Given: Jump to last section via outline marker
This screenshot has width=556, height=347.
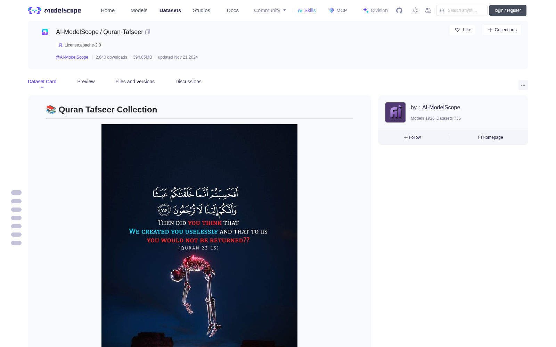Looking at the screenshot, I should tap(16, 243).
